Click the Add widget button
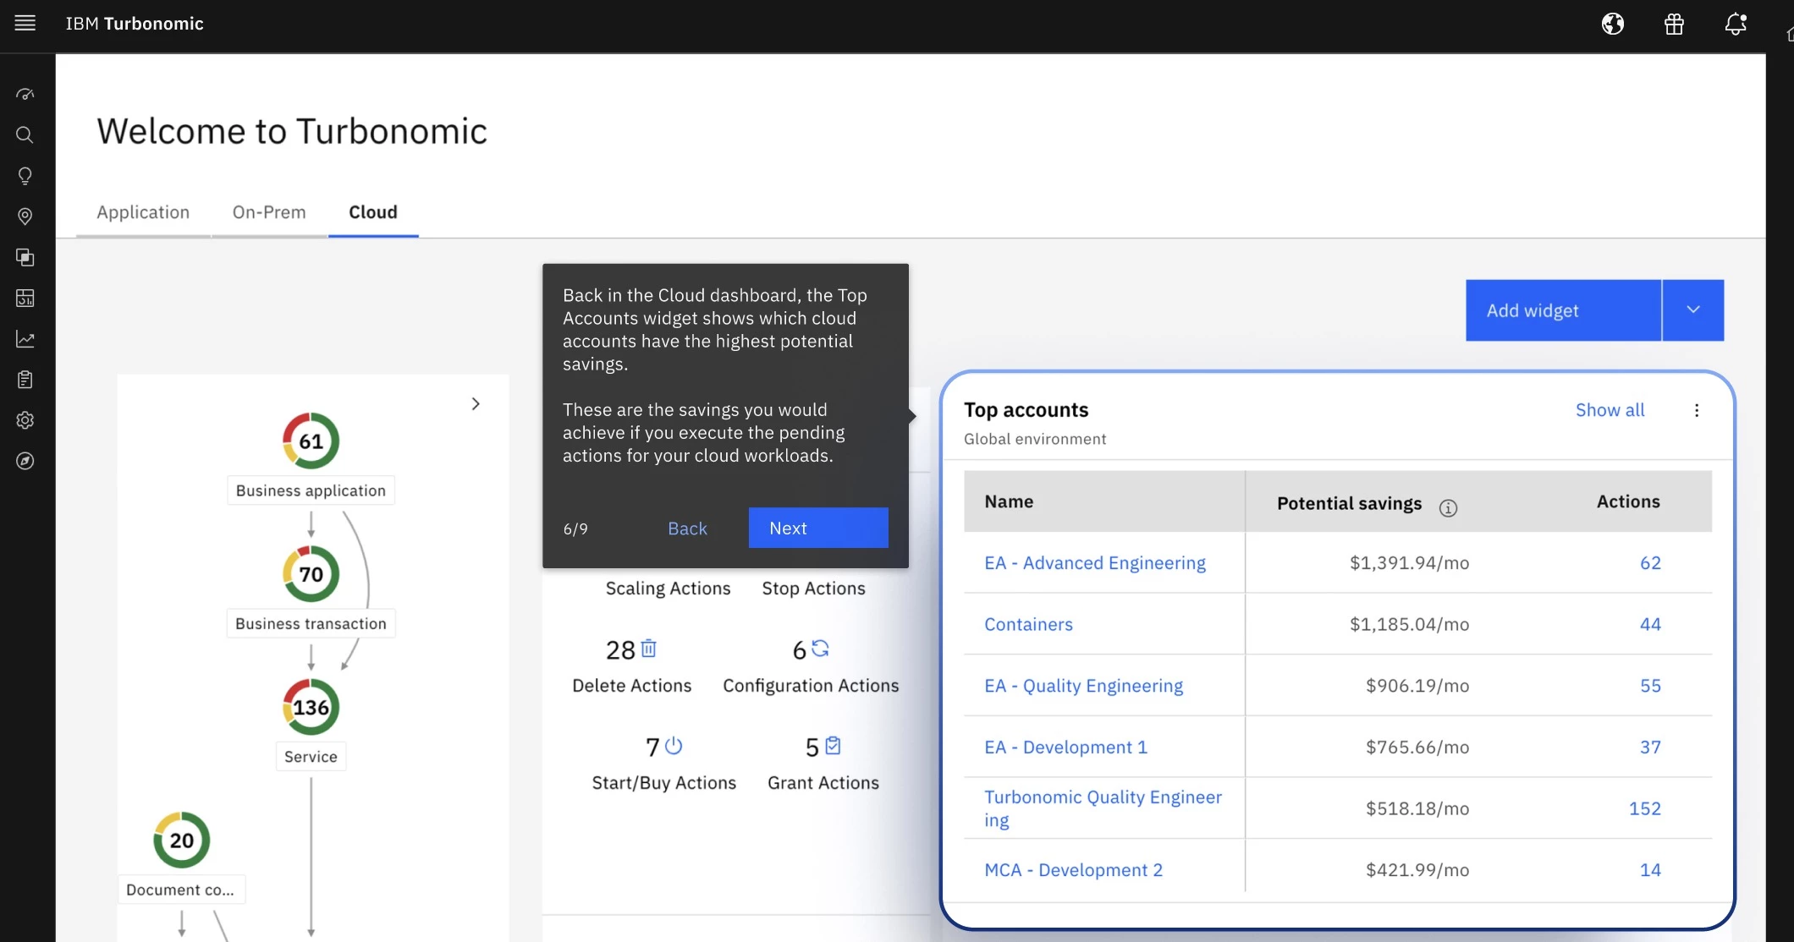This screenshot has height=942, width=1794. pos(1563,310)
